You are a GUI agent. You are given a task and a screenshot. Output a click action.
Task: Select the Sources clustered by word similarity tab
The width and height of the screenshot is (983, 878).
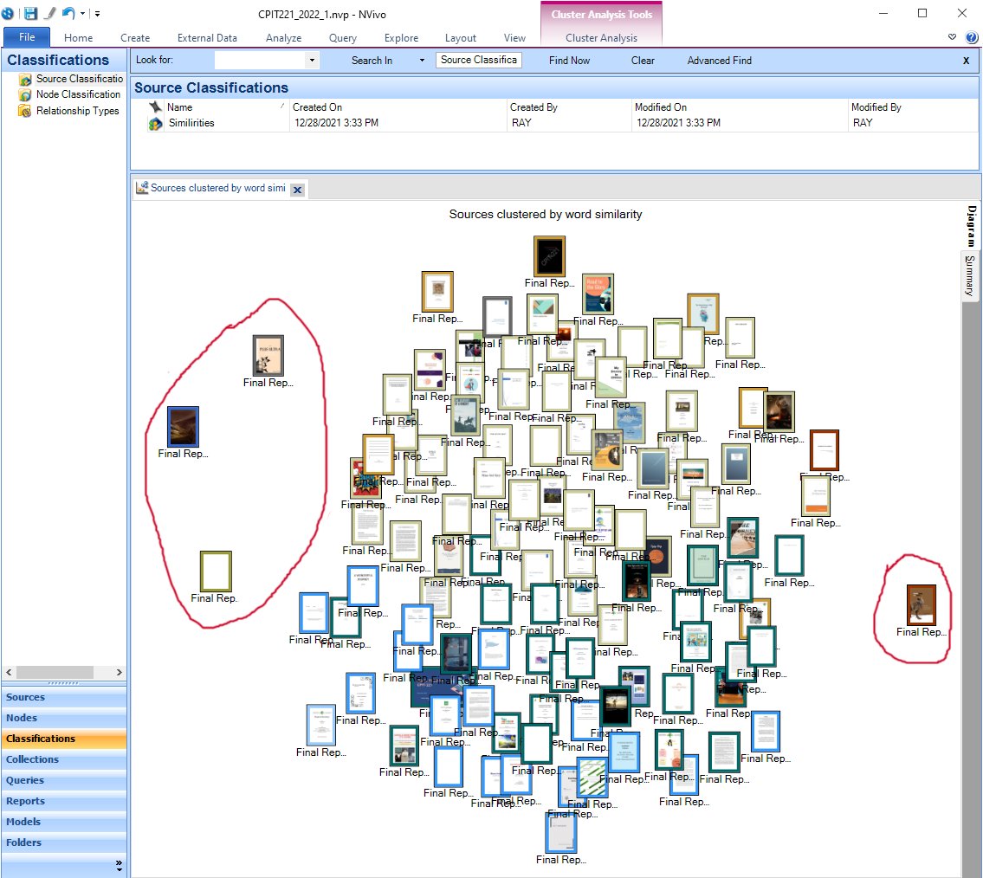pos(217,188)
